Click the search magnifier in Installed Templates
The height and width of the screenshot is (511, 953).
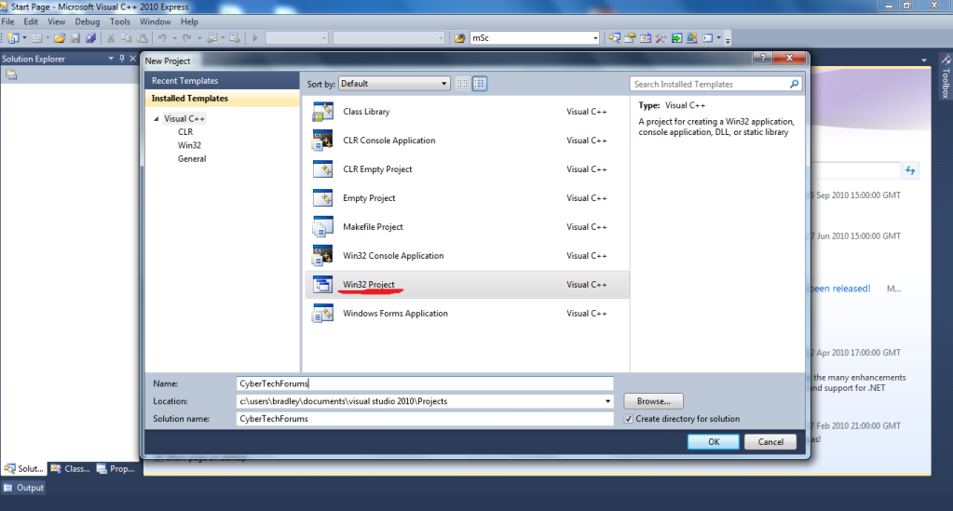point(794,84)
